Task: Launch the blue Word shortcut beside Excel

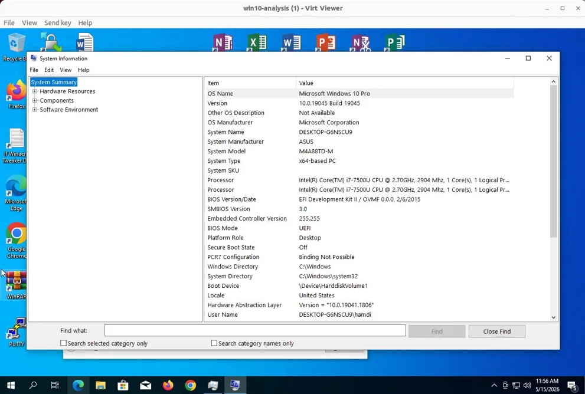Action: coord(292,42)
